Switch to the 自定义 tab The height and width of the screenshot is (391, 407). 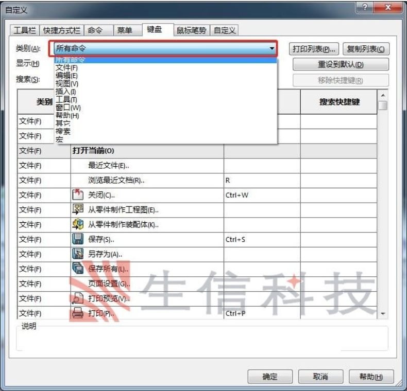pyautogui.click(x=224, y=30)
